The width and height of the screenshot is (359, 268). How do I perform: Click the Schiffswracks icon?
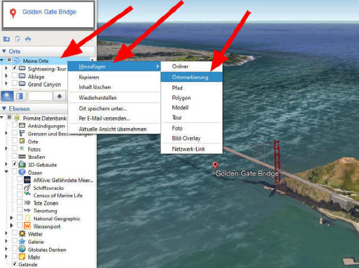click(x=27, y=188)
